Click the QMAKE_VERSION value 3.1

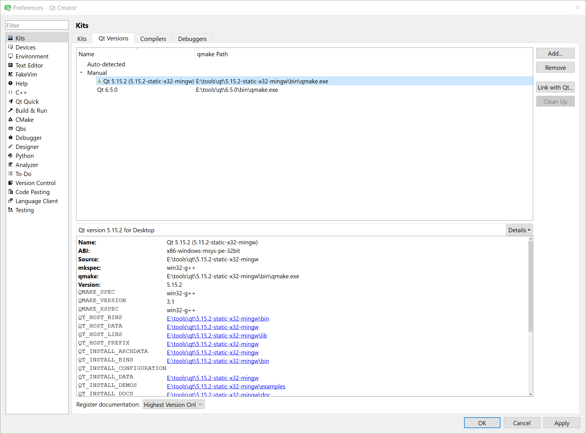(170, 301)
